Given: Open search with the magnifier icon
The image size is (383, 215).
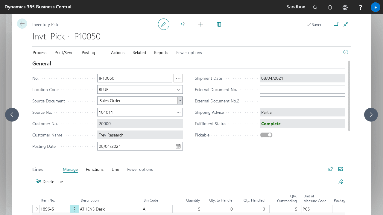Looking at the screenshot, I should 315,7.
